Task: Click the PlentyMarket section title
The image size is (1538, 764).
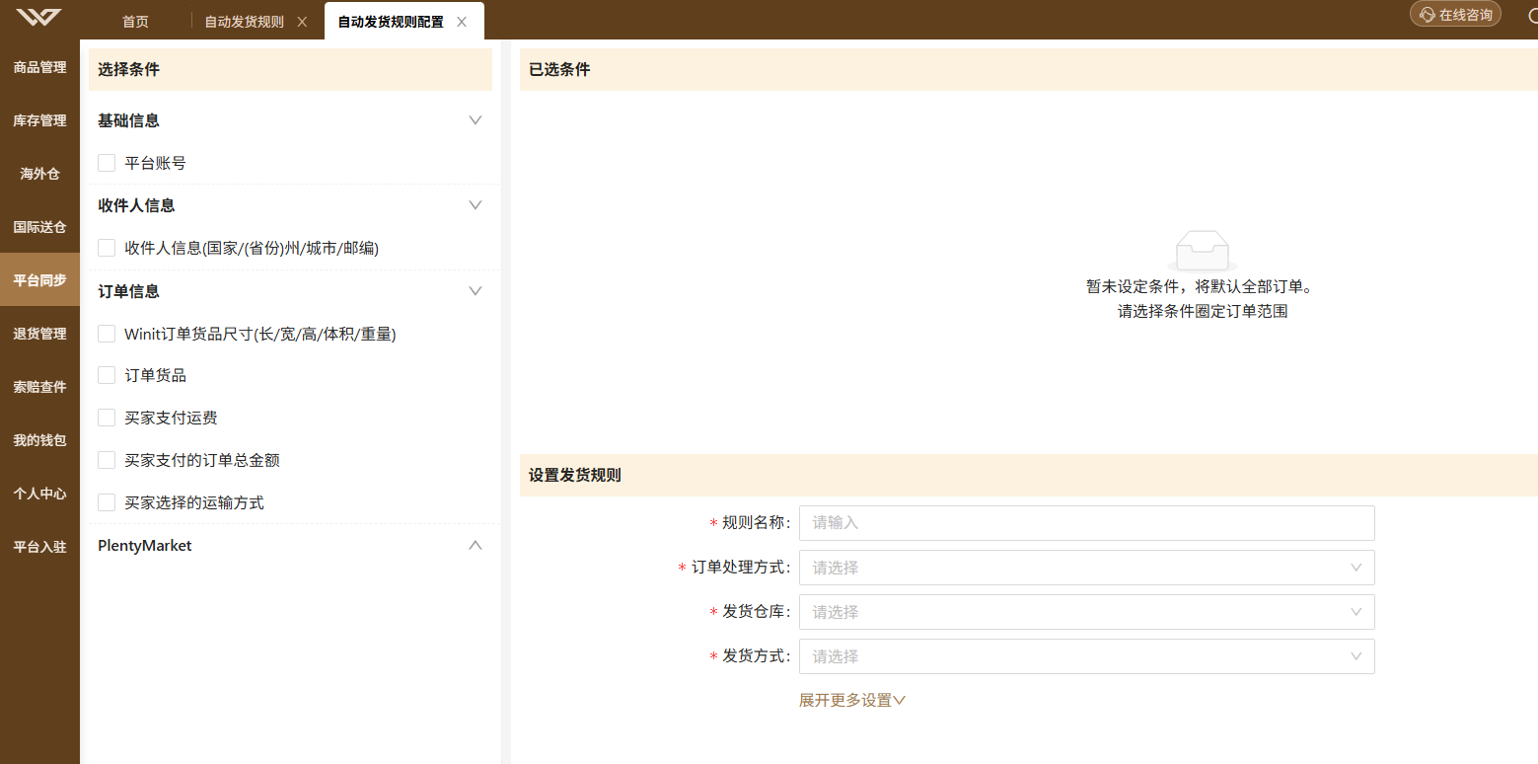Action: point(145,545)
